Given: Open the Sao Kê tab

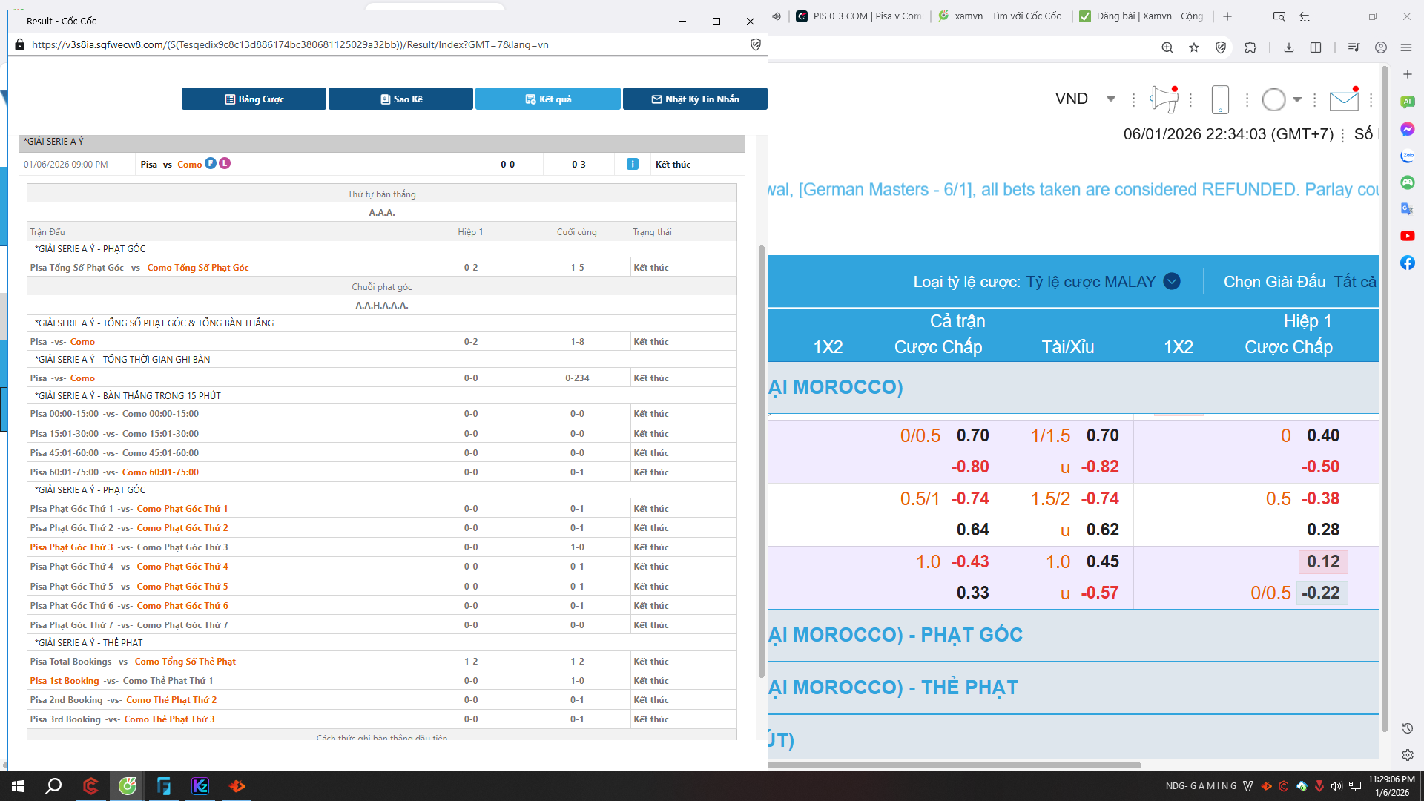Looking at the screenshot, I should [x=400, y=99].
